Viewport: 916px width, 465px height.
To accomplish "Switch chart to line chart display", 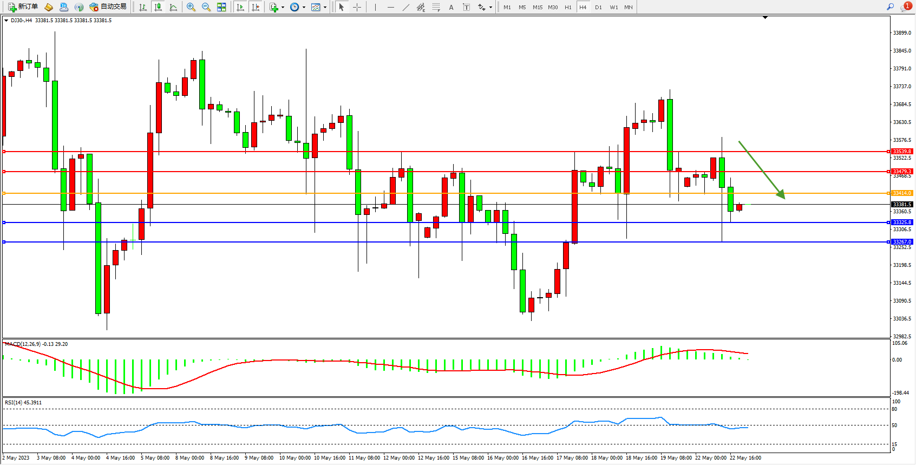I will [173, 7].
